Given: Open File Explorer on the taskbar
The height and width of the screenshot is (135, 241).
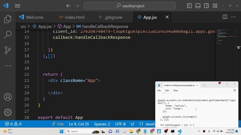Looking at the screenshot, I should tap(131, 131).
